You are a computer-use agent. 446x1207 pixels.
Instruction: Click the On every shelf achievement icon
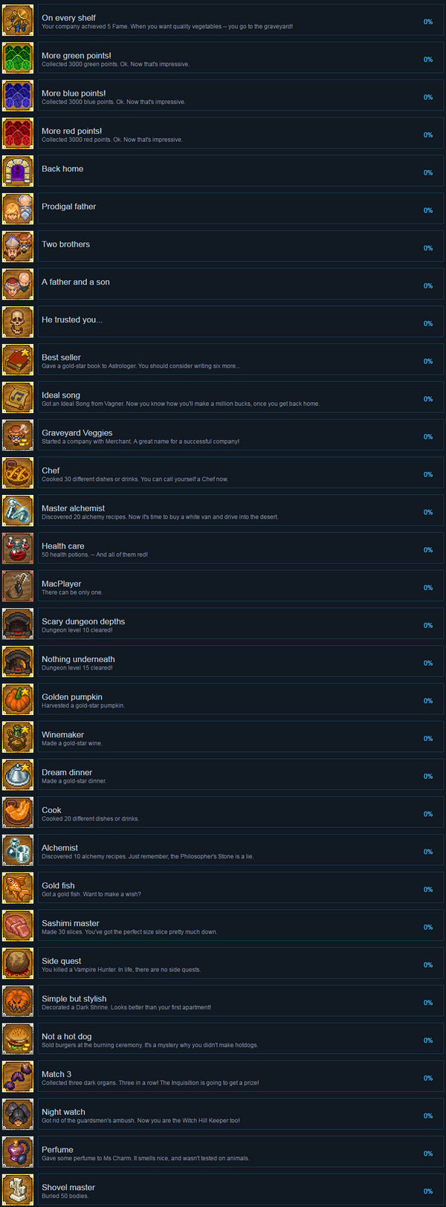point(18,20)
